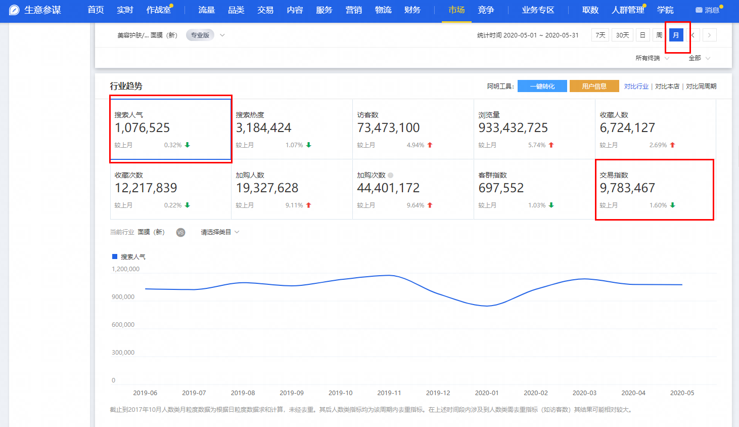Image resolution: width=739 pixels, height=427 pixels.
Task: Click the 搜索人气 blue legend square
Action: [x=114, y=257]
